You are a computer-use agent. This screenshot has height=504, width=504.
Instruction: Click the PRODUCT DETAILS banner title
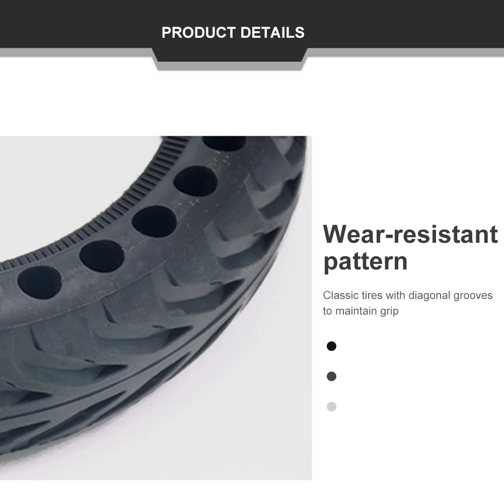(233, 32)
